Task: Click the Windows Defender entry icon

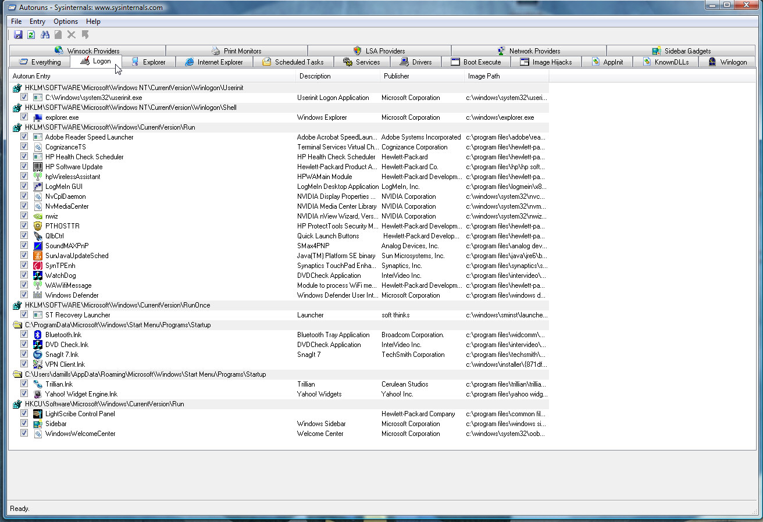Action: [38, 295]
